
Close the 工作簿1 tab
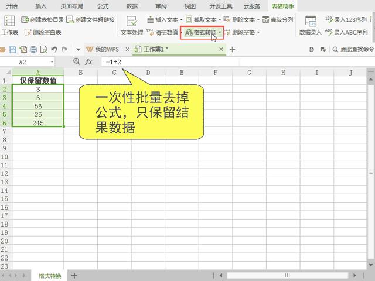click(x=221, y=49)
